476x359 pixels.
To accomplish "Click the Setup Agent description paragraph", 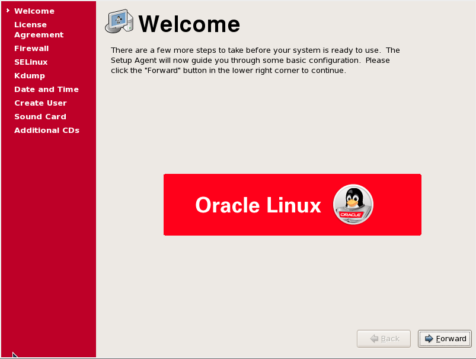I will [255, 60].
